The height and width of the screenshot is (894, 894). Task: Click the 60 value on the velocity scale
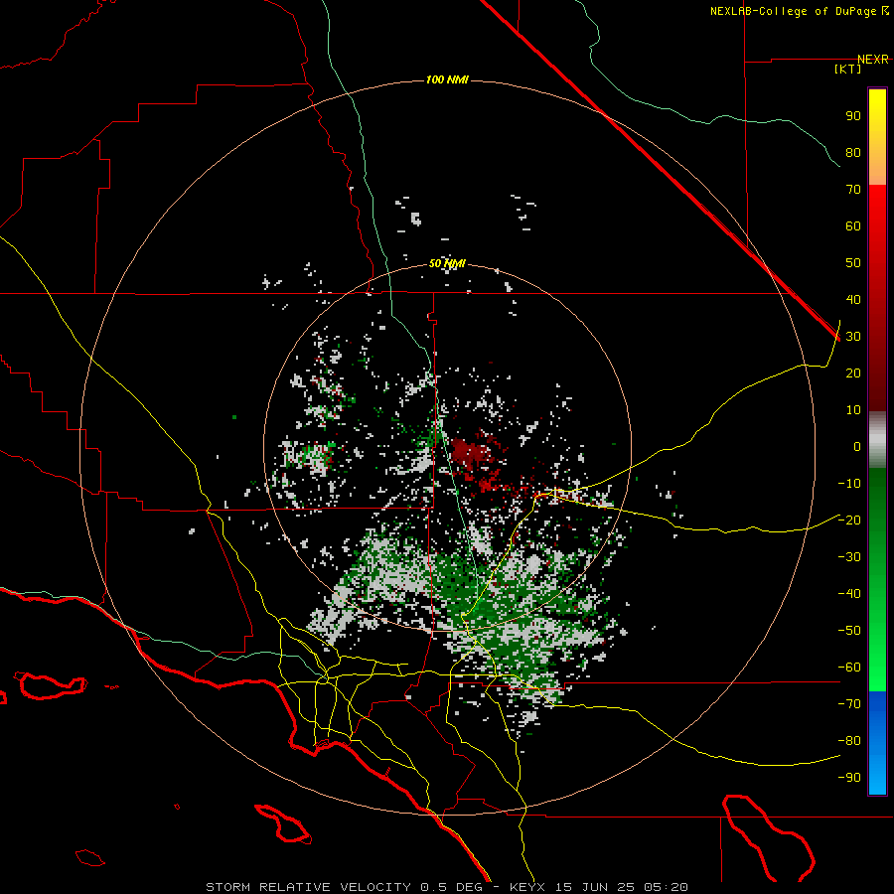853,225
